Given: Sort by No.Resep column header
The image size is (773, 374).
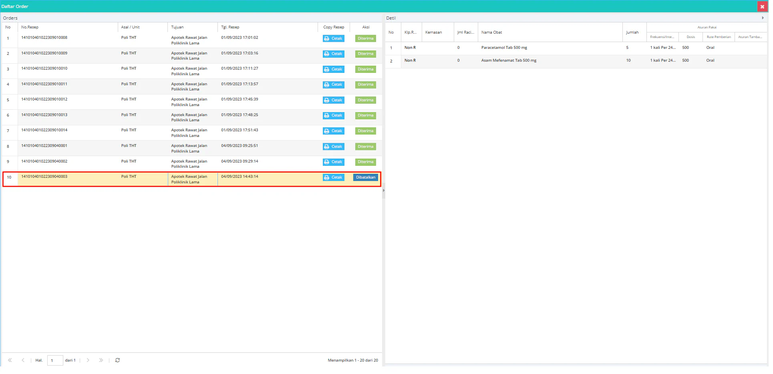Looking at the screenshot, I should (68, 27).
